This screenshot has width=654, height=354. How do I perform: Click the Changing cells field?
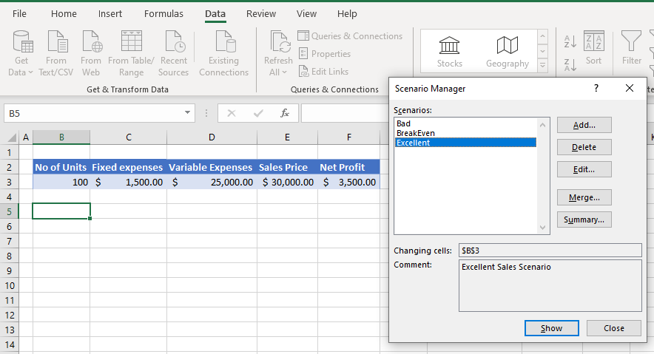(550, 251)
